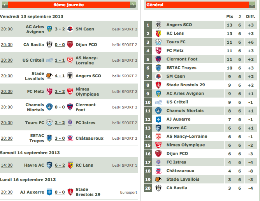Go to next journée with right arrow

tap(133, 5)
